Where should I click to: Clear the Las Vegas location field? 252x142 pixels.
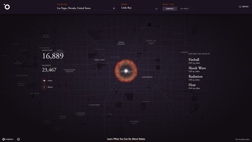[114, 8]
